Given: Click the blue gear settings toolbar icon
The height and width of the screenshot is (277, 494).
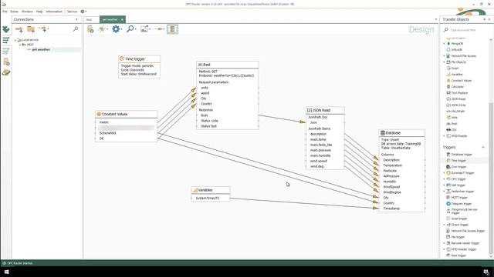Looking at the screenshot, I should [x=116, y=29].
